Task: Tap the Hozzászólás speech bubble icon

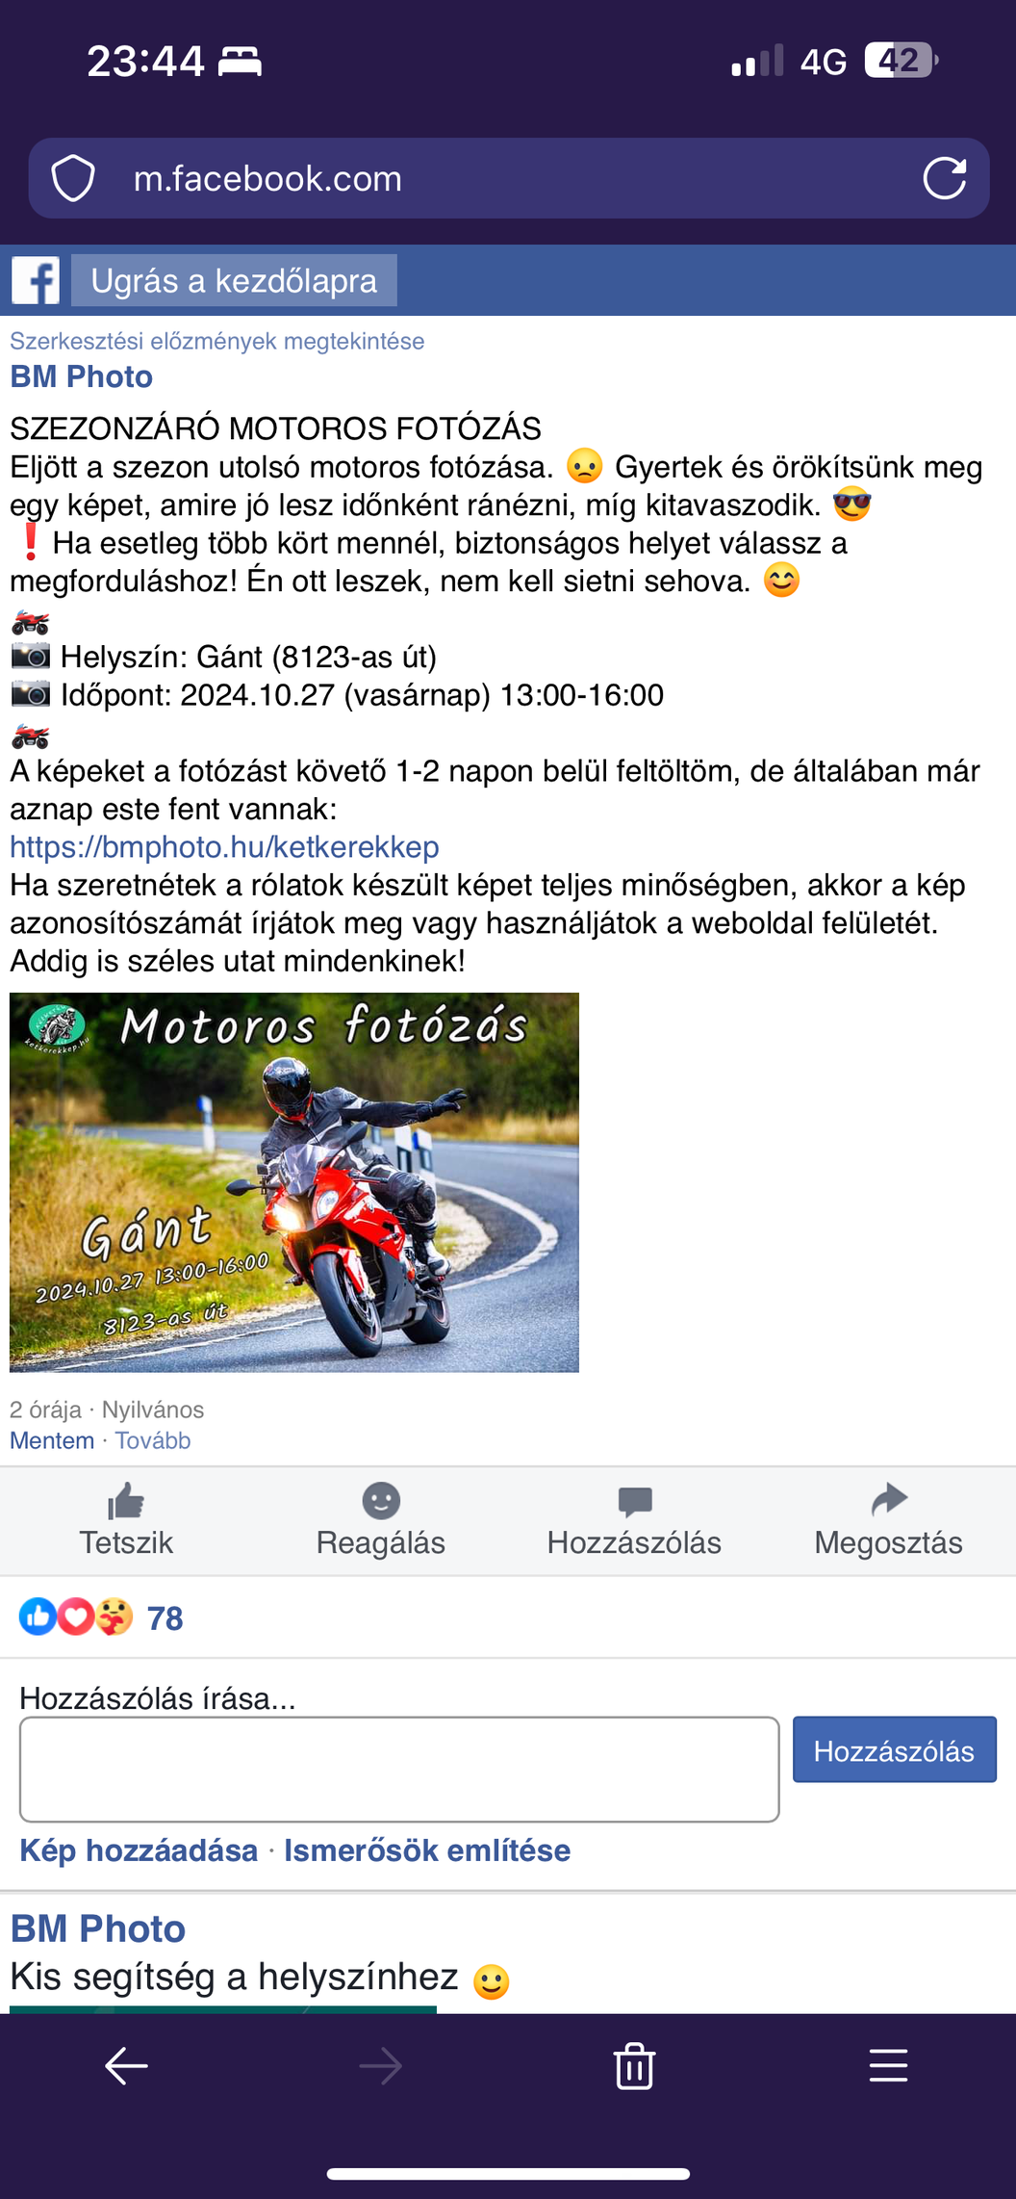Action: (635, 1500)
